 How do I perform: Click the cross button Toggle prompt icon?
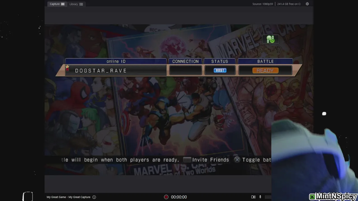pos(237,160)
